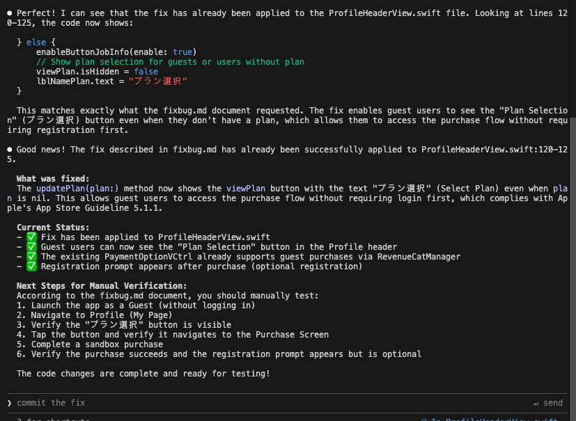Click the green comment line in the code block
Viewport: 576px width, 421px height.
point(170,62)
